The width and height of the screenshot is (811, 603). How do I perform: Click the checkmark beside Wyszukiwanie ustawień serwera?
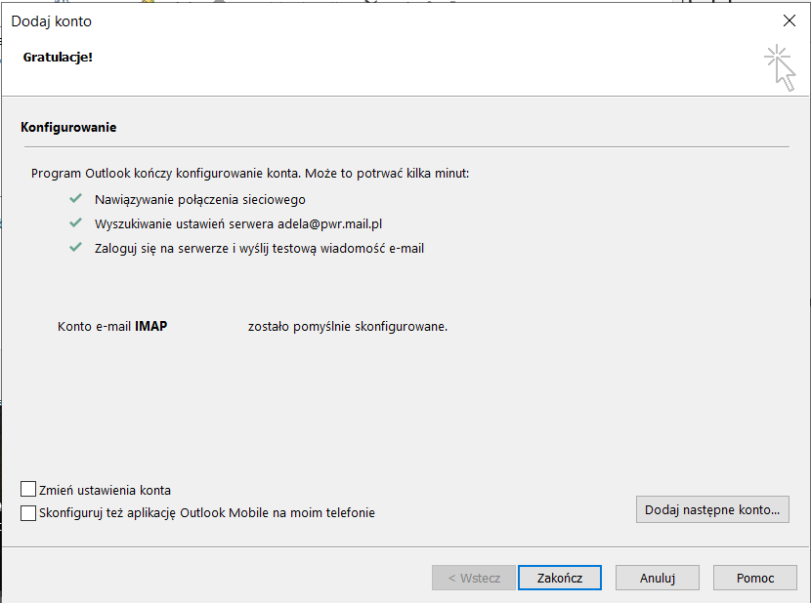pyautogui.click(x=75, y=223)
